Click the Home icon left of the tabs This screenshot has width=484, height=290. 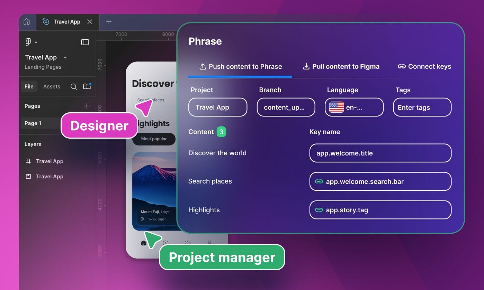point(27,21)
